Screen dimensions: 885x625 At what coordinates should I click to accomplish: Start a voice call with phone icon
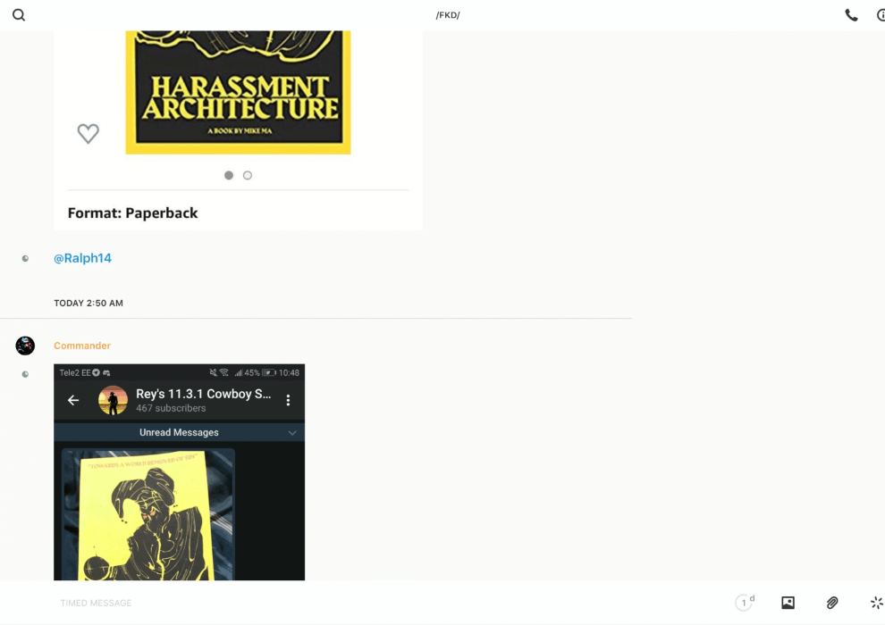coord(851,15)
